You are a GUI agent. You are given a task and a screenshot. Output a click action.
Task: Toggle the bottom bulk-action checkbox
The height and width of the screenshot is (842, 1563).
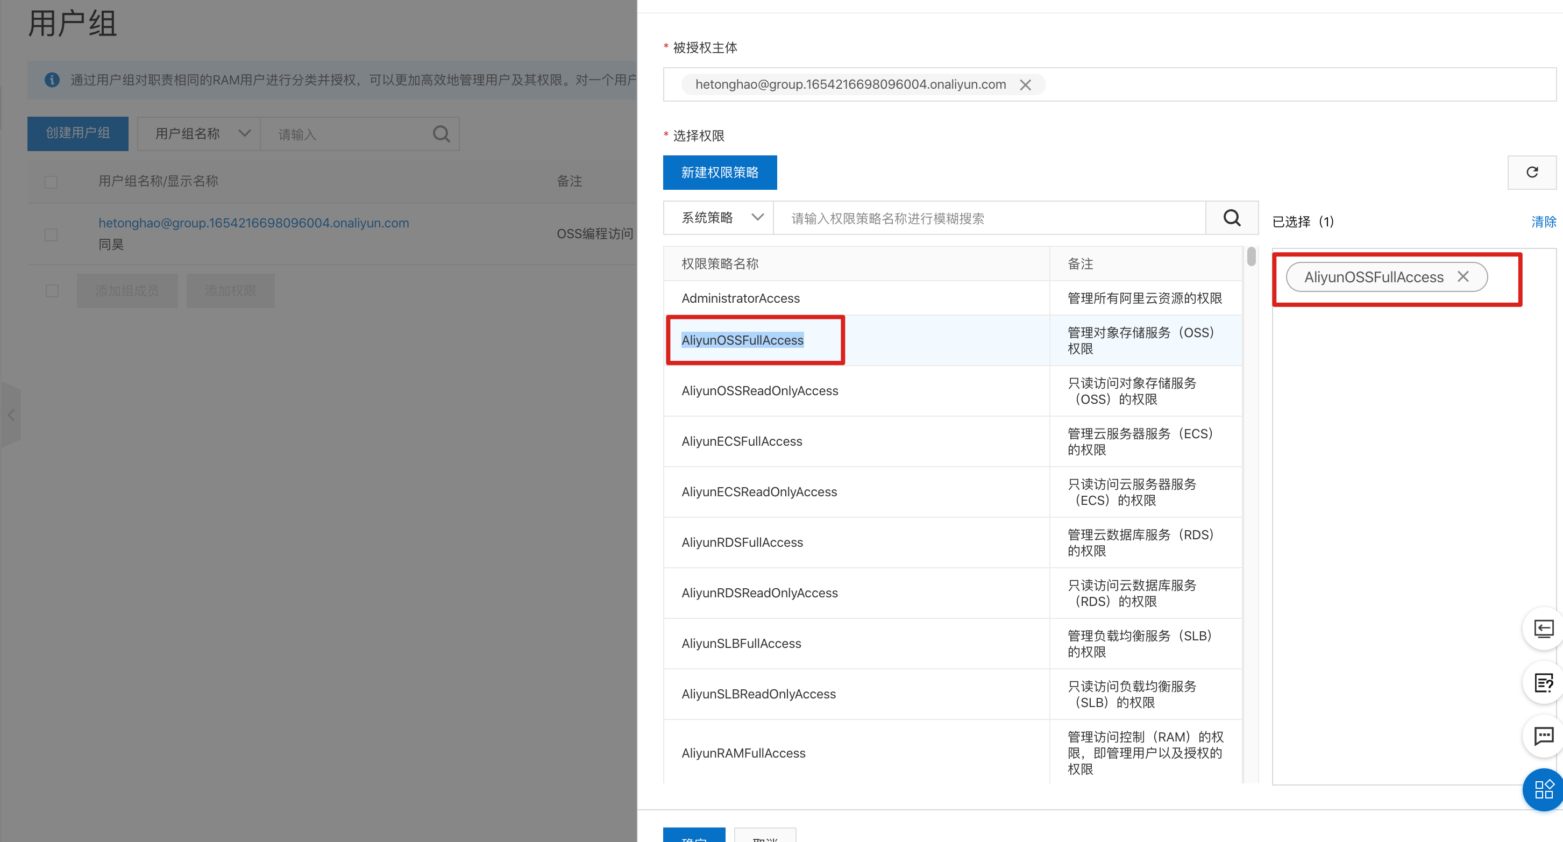(52, 291)
